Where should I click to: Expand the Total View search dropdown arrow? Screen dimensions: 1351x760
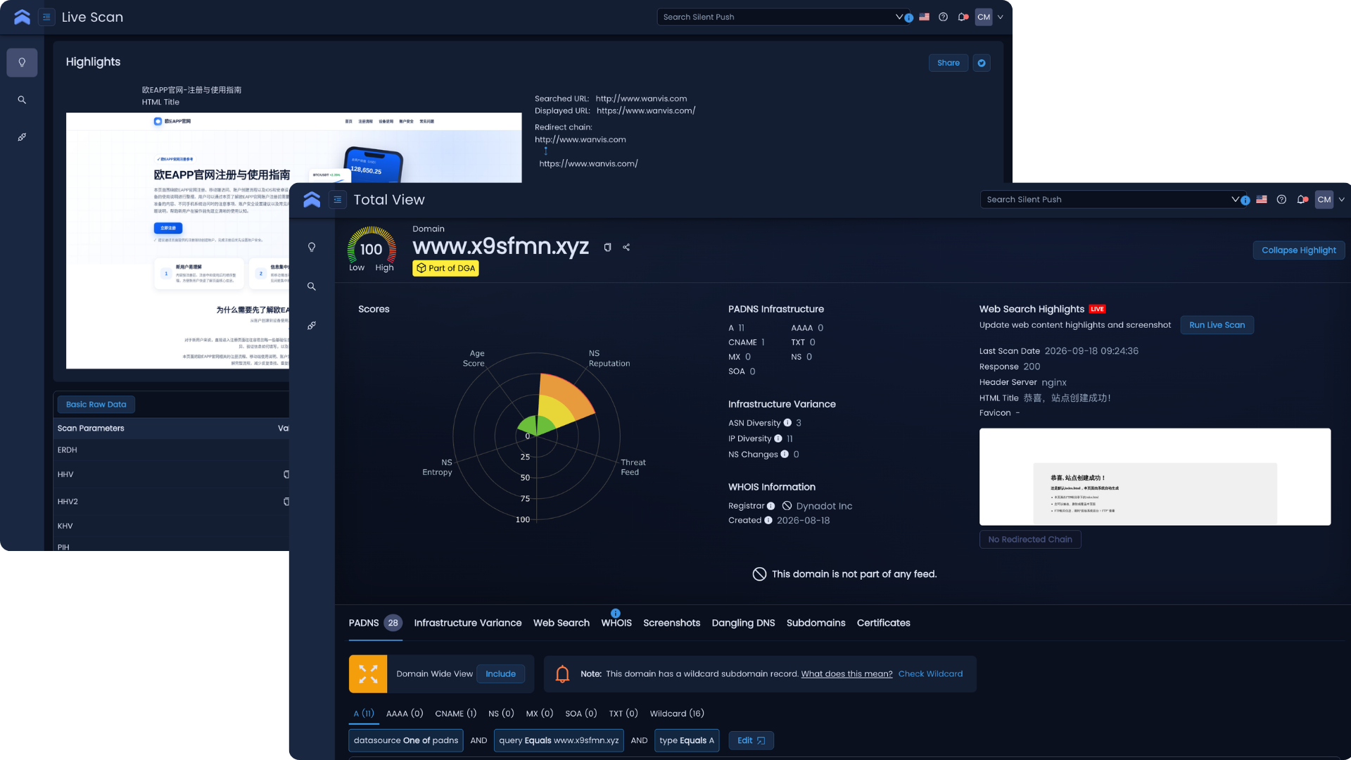(x=1235, y=200)
